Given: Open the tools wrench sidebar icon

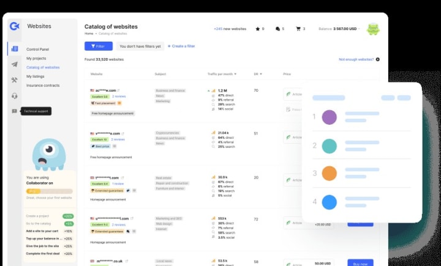Looking at the screenshot, I should (14, 80).
